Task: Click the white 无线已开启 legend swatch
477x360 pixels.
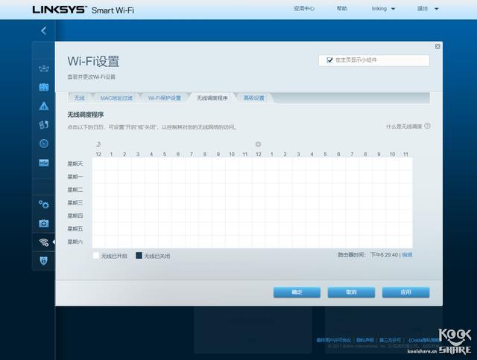Action: (96, 255)
